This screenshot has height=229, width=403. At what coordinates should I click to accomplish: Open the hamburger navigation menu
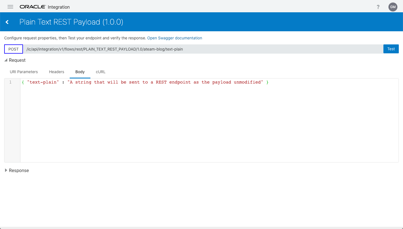10,7
